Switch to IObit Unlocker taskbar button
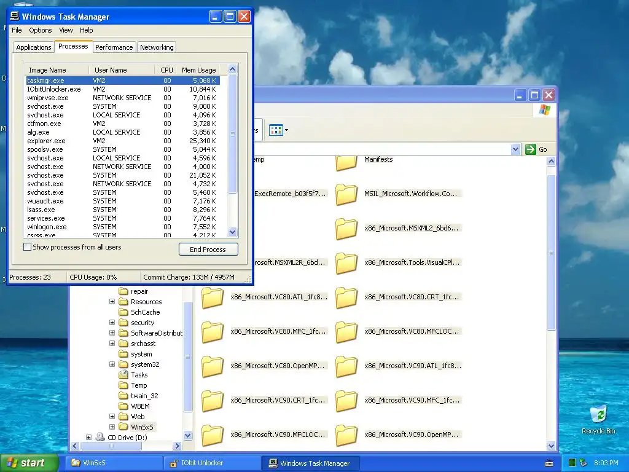 [213, 463]
